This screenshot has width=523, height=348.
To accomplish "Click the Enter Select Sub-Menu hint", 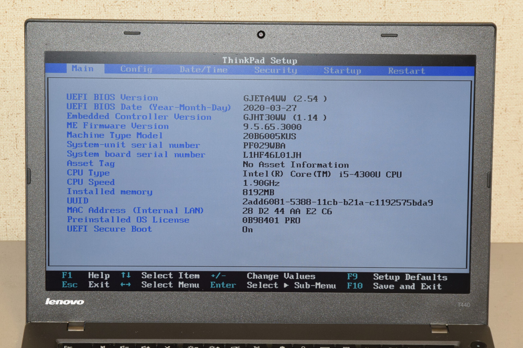I will point(273,285).
